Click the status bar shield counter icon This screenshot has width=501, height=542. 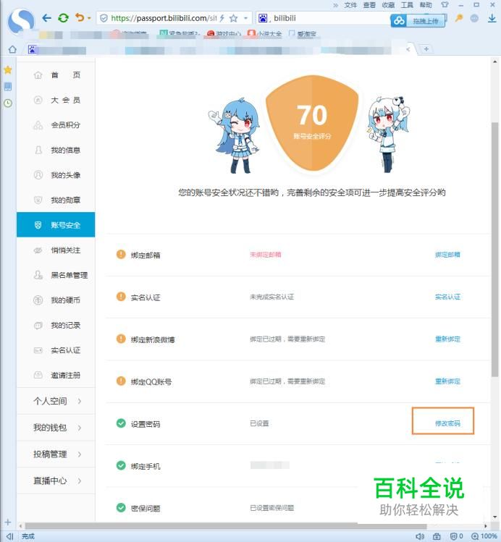tap(456, 536)
